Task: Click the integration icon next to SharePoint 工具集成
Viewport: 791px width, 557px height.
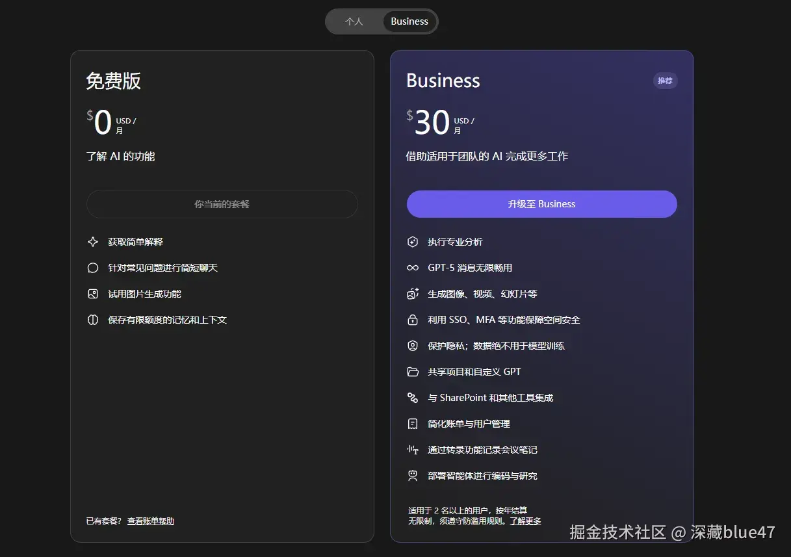Action: [413, 397]
